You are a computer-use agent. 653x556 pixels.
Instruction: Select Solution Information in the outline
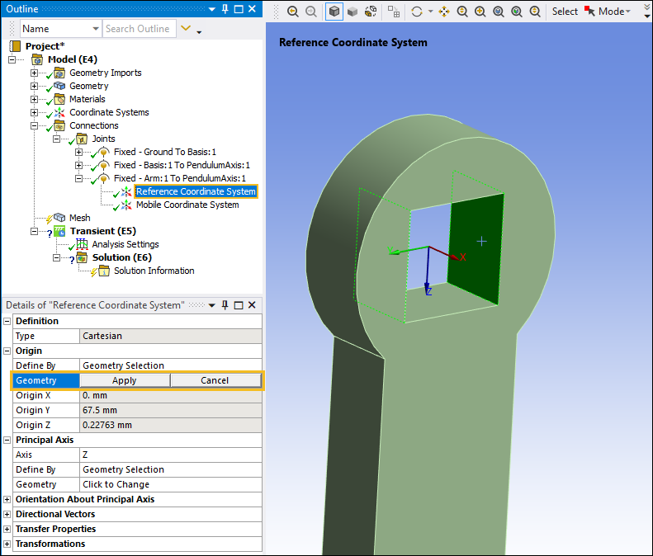click(x=154, y=271)
